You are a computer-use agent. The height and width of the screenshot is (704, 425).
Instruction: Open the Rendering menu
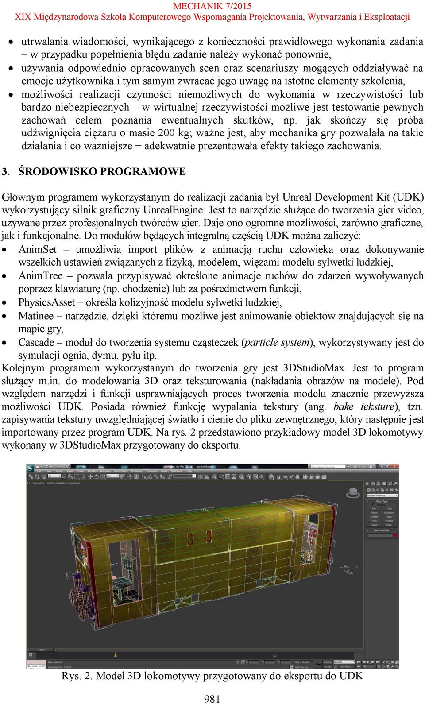[x=136, y=471]
